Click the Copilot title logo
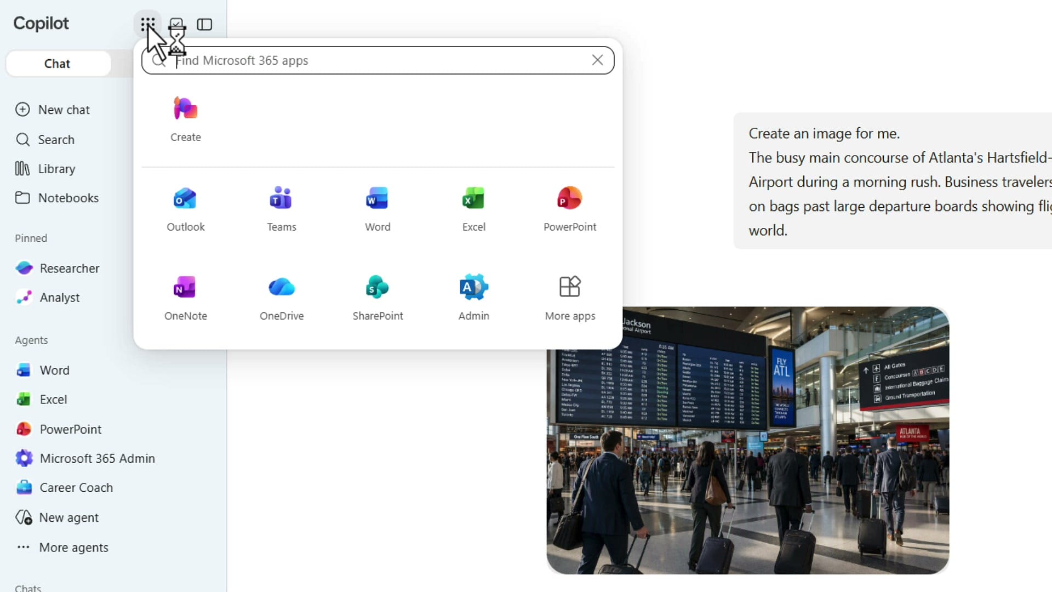 click(41, 23)
